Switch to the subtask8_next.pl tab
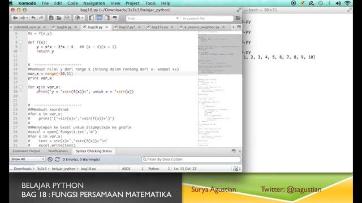This screenshot has width=362, height=203. [x=27, y=27]
